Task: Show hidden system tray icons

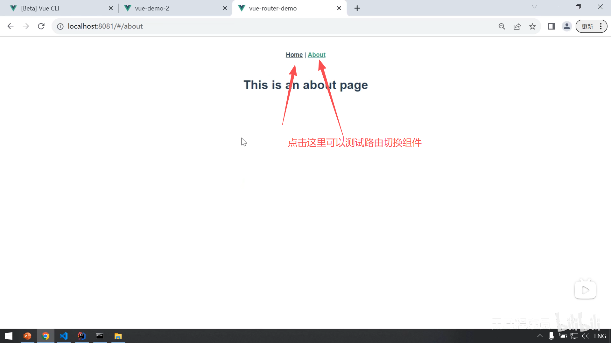Action: [x=540, y=336]
